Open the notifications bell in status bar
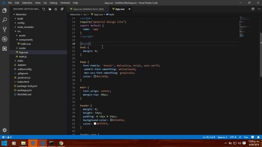 pyautogui.click(x=258, y=137)
